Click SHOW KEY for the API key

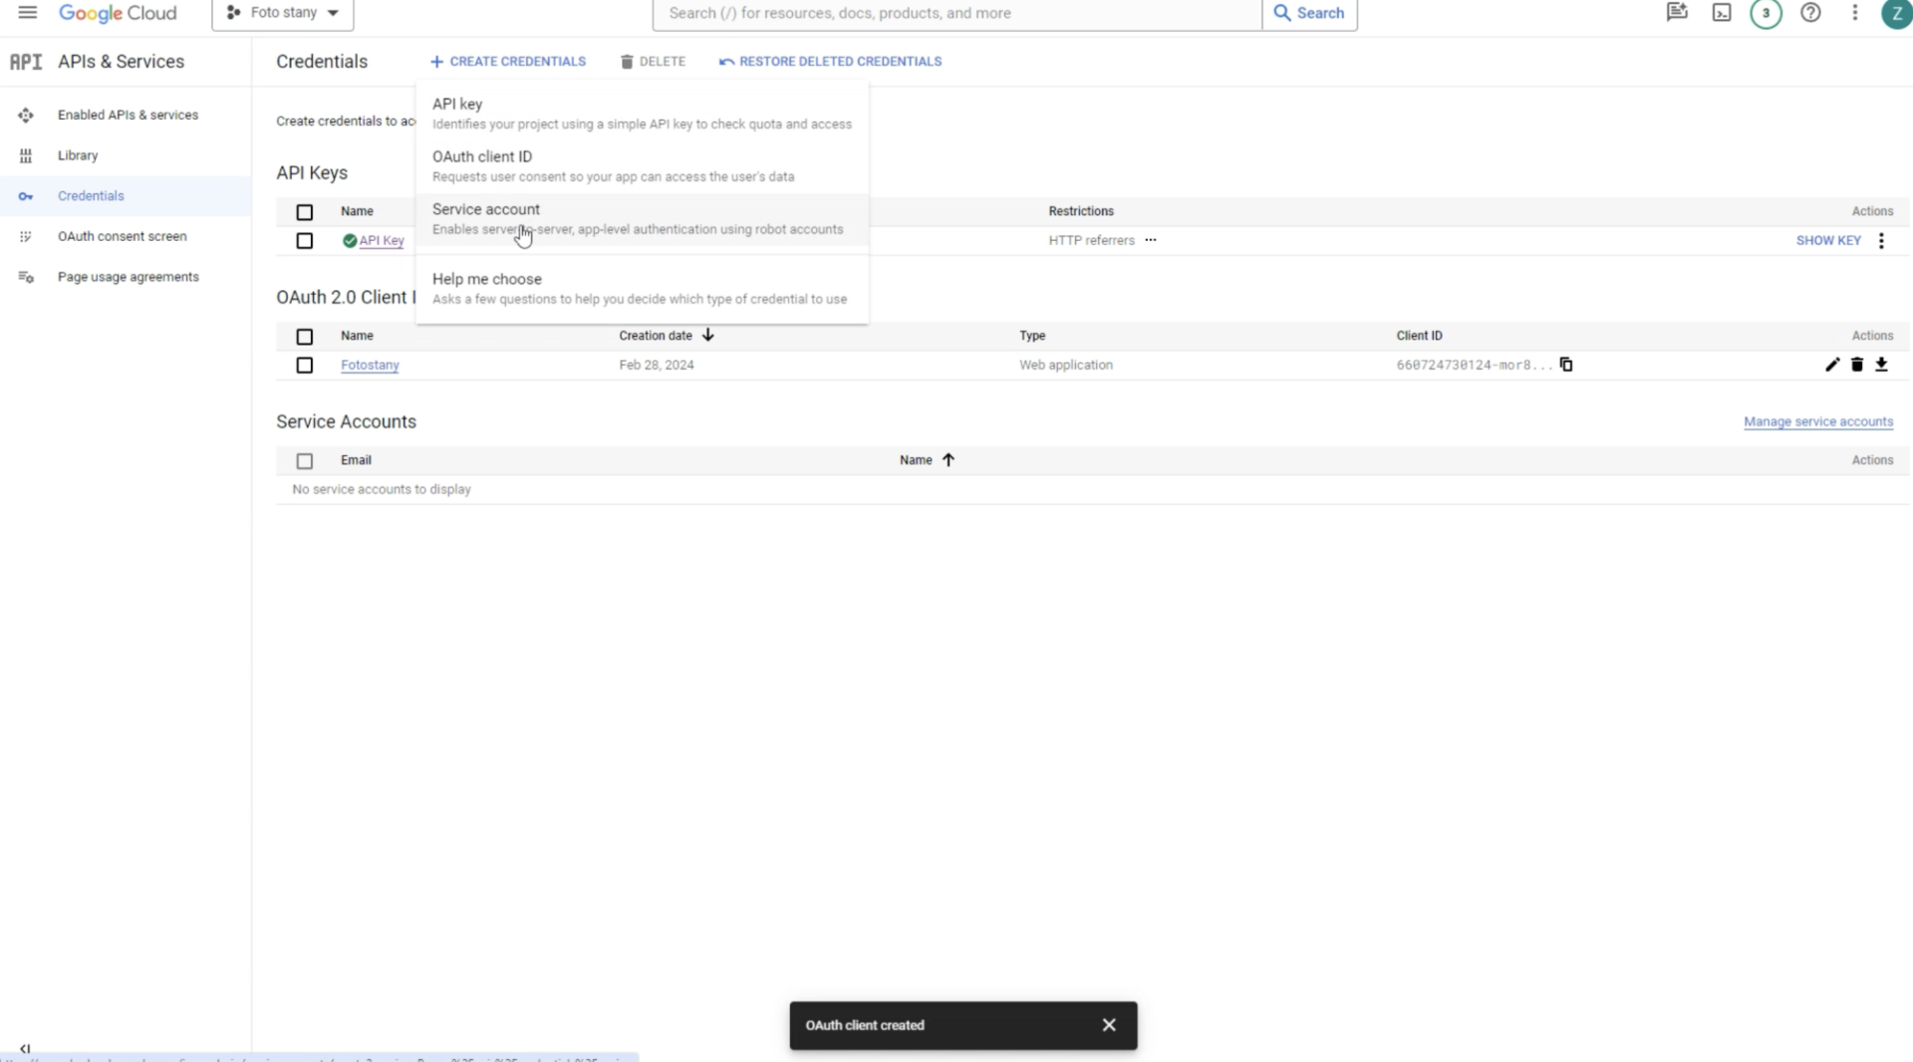point(1828,241)
